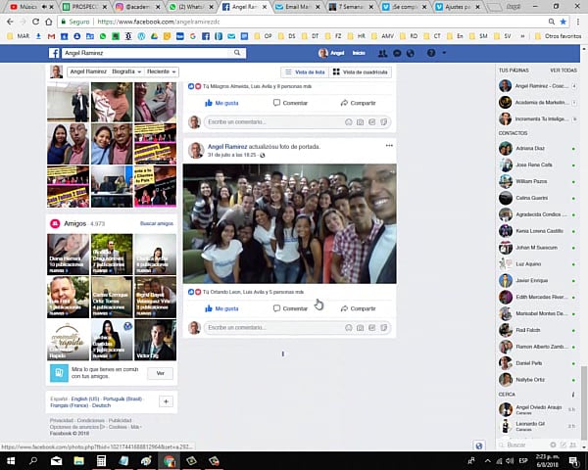Click the plus button for more languages

point(166,401)
